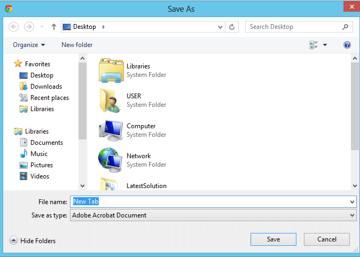Click the Documents library icon
The height and width of the screenshot is (257, 360).
tap(24, 143)
